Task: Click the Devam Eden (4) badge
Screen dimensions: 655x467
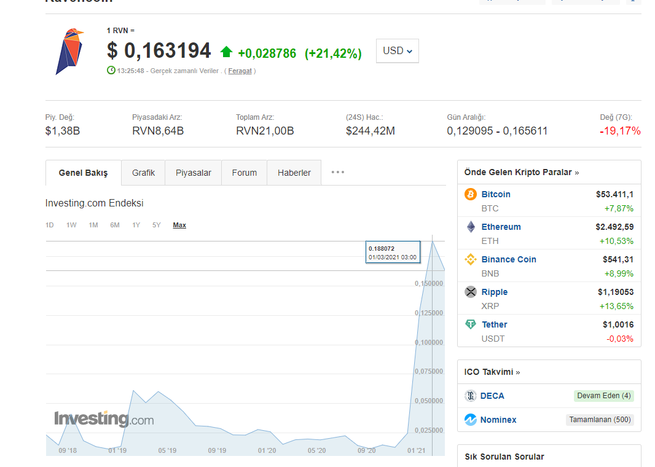Action: click(x=603, y=396)
